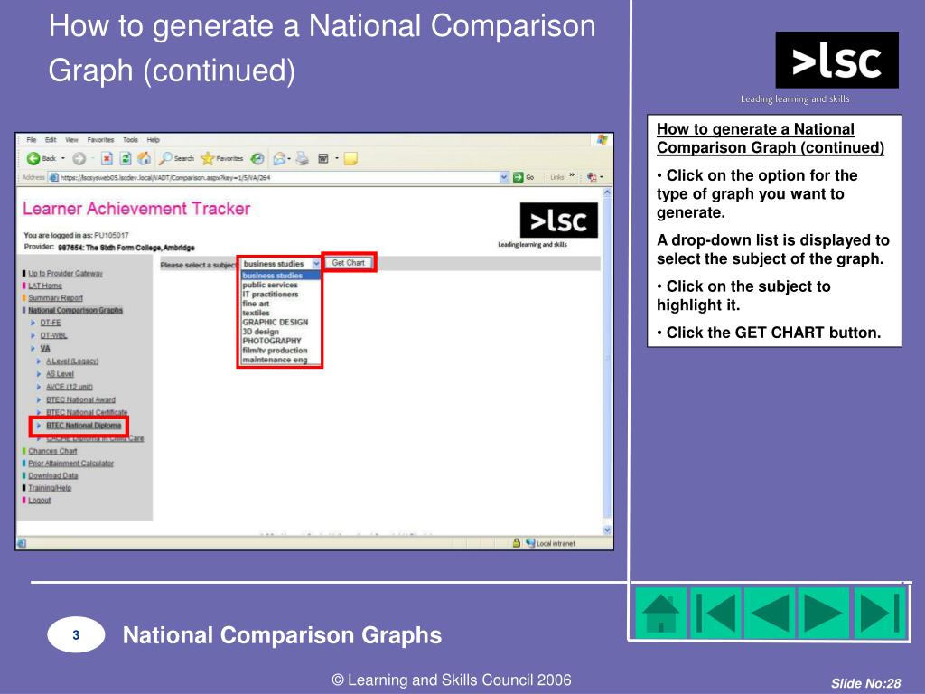The height and width of the screenshot is (694, 925).
Task: Open the Back button history arrow
Action: (x=63, y=158)
